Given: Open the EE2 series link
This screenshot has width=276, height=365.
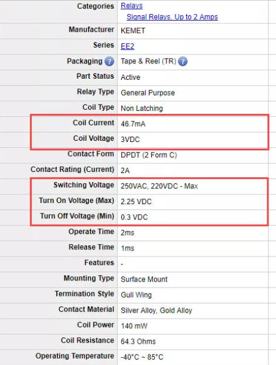Looking at the screenshot, I should (127, 46).
